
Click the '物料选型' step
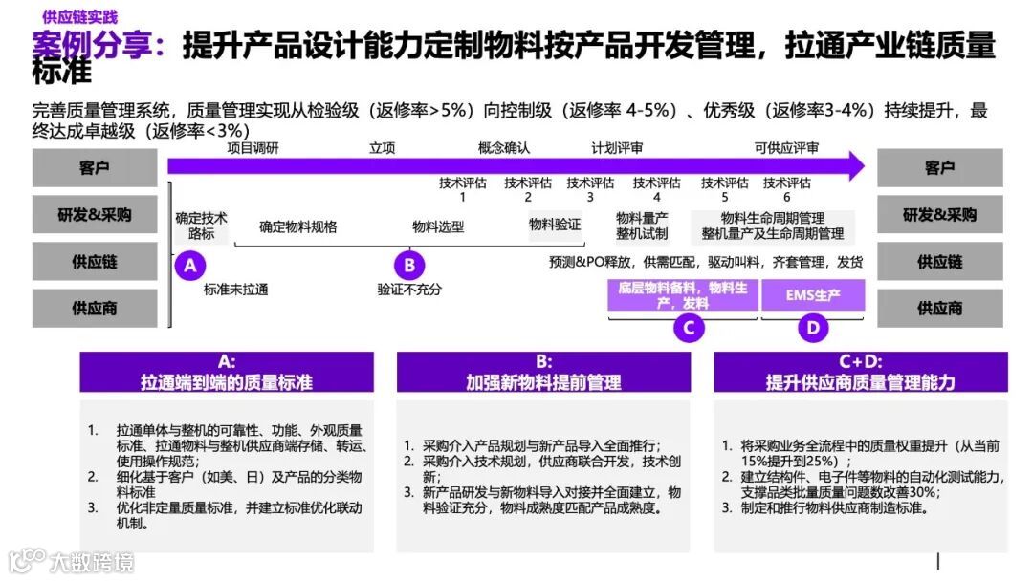pyautogui.click(x=438, y=227)
